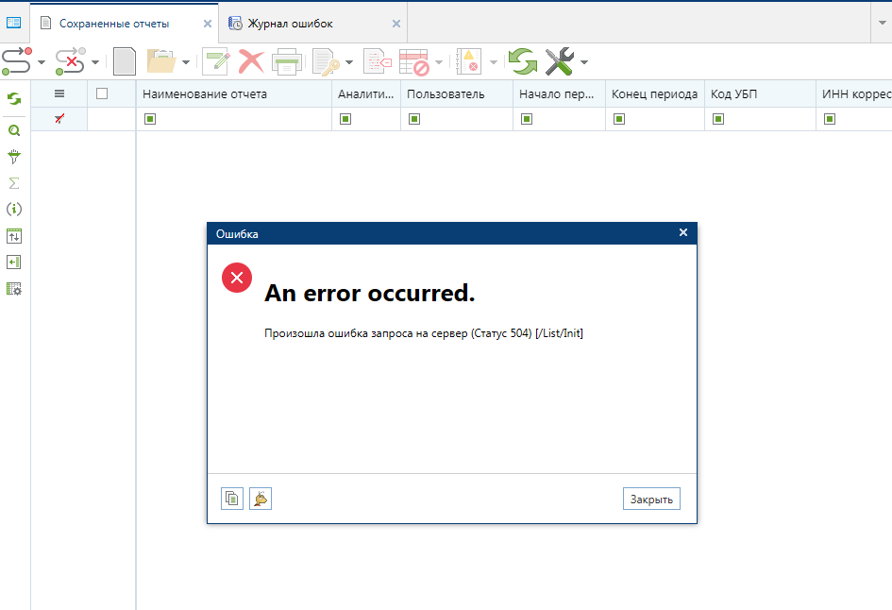Click sidebar green refresh list icon
892x610 pixels.
[x=14, y=99]
